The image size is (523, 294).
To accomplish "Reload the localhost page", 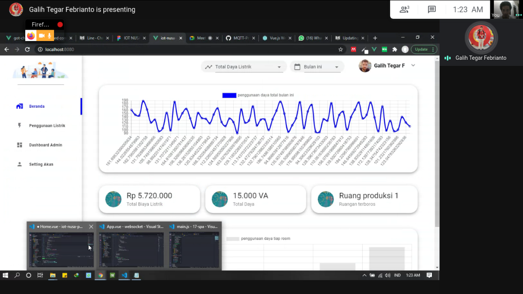I will click(x=27, y=49).
